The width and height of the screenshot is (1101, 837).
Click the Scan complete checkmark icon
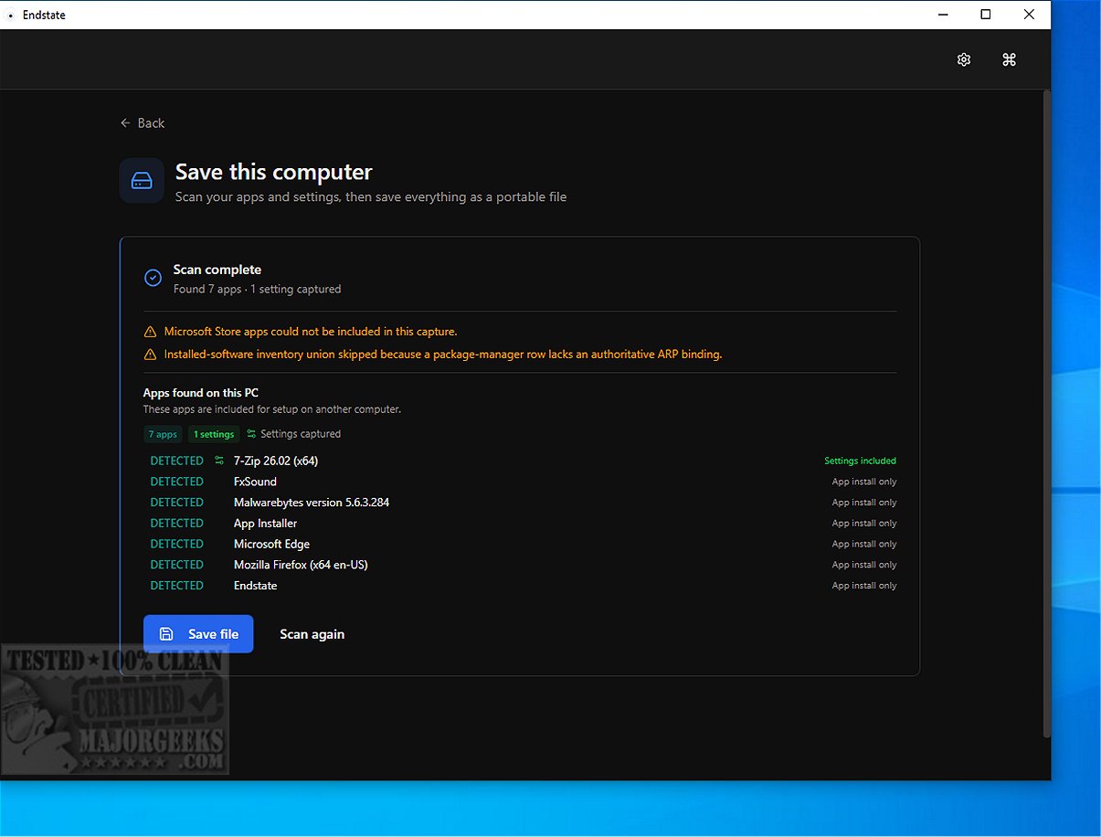[154, 279]
